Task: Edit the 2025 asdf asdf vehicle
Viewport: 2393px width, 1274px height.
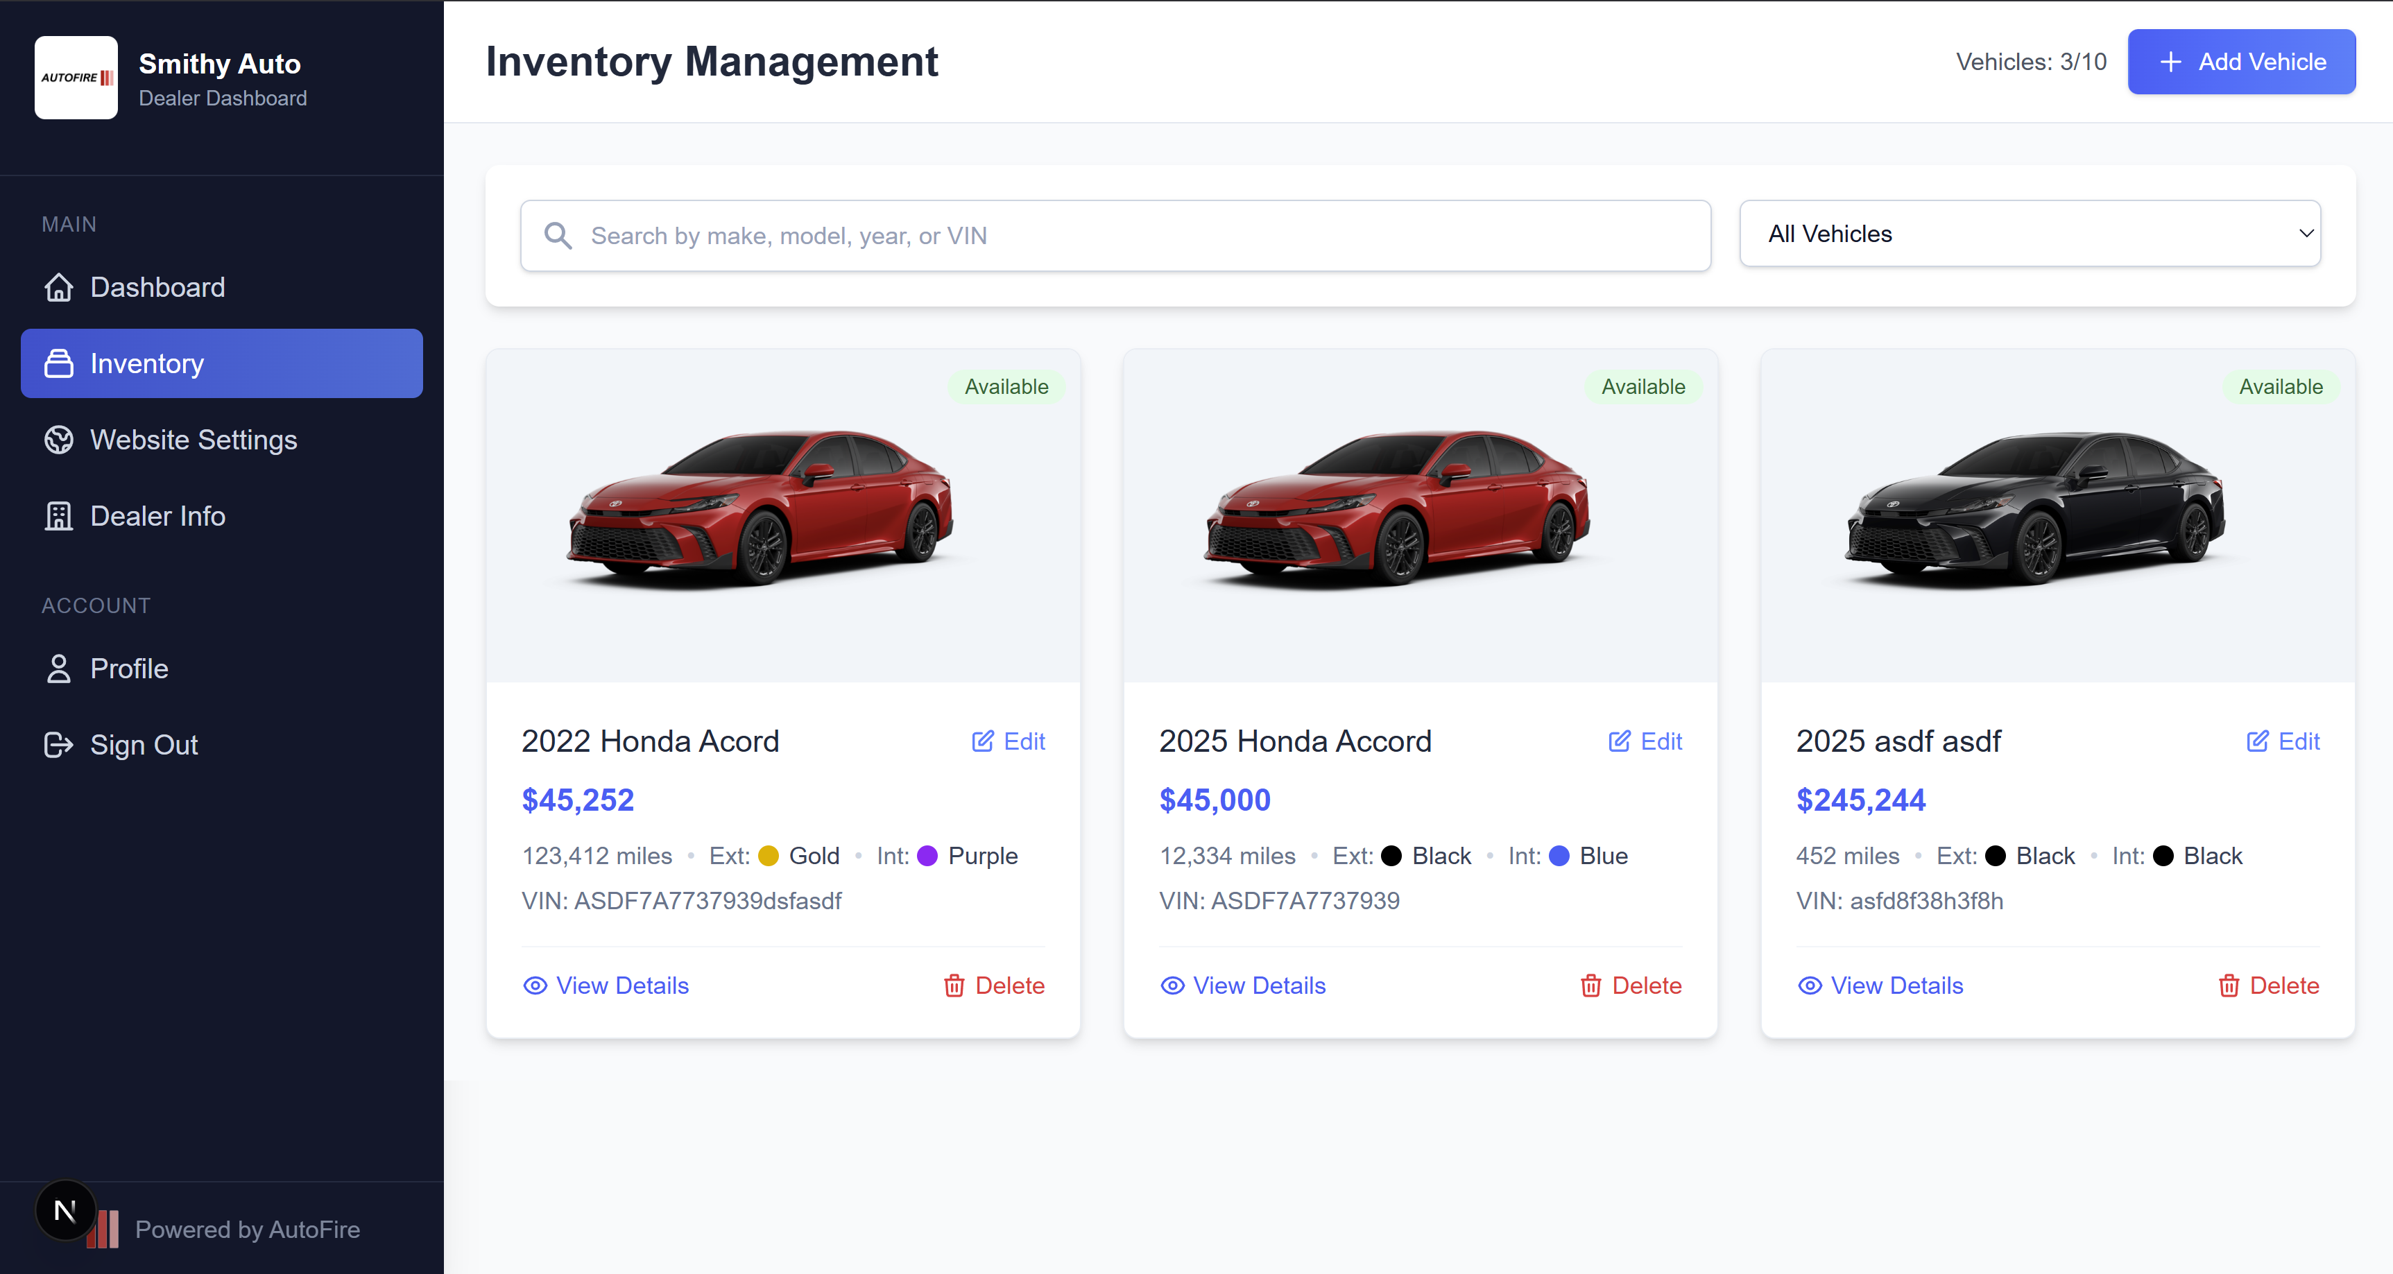Action: [2283, 741]
